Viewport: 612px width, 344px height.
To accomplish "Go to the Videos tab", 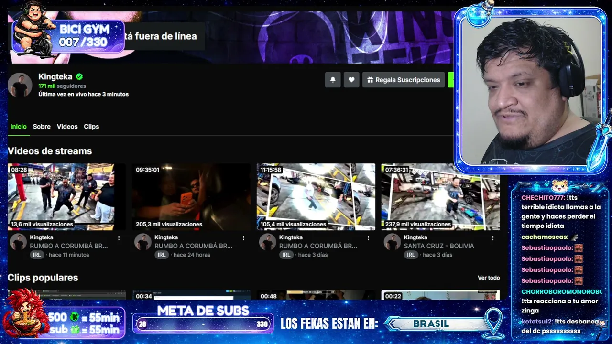I will (x=67, y=127).
